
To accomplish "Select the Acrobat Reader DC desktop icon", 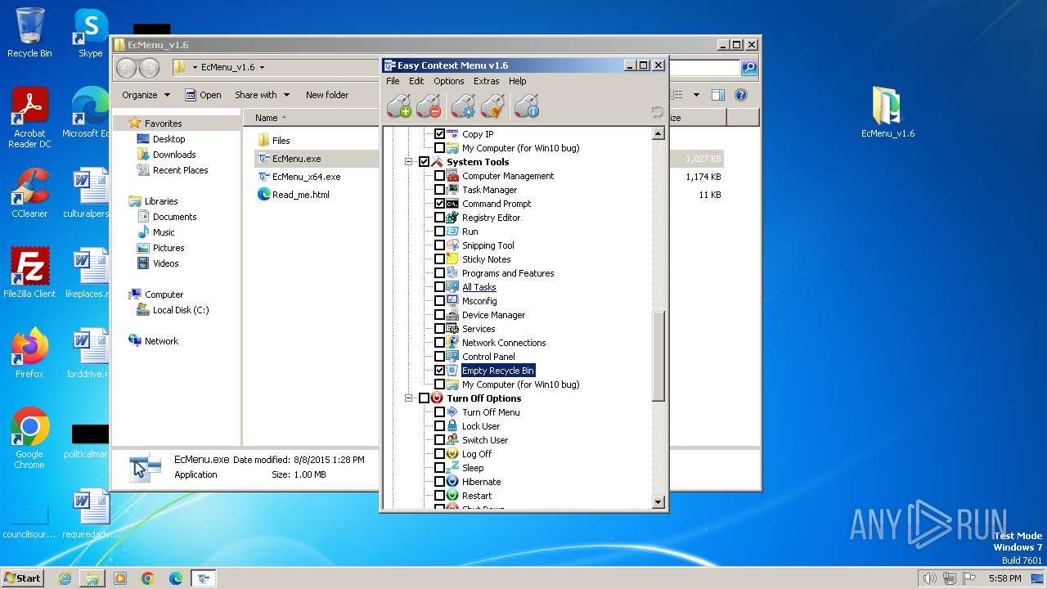I will [29, 118].
